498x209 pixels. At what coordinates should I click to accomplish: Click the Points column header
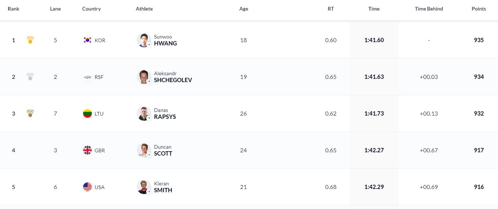[x=479, y=9]
